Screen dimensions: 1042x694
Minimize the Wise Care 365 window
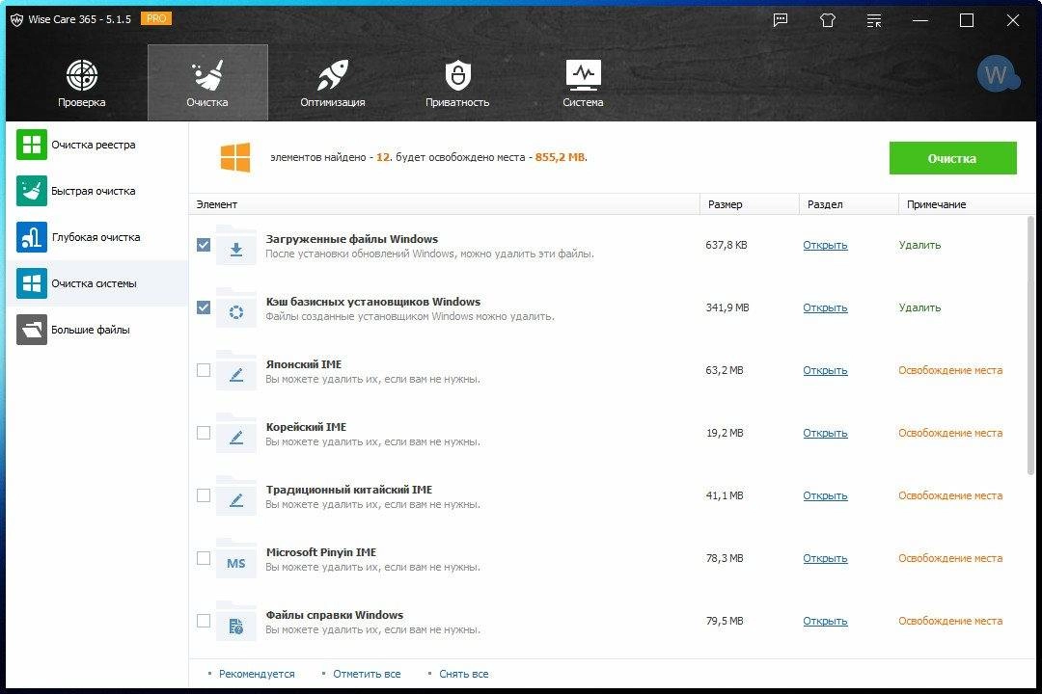click(x=920, y=20)
